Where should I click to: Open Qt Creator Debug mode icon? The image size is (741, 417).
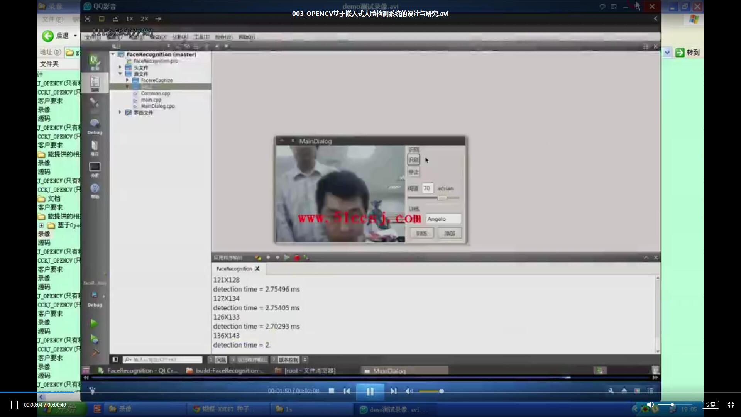[95, 126]
